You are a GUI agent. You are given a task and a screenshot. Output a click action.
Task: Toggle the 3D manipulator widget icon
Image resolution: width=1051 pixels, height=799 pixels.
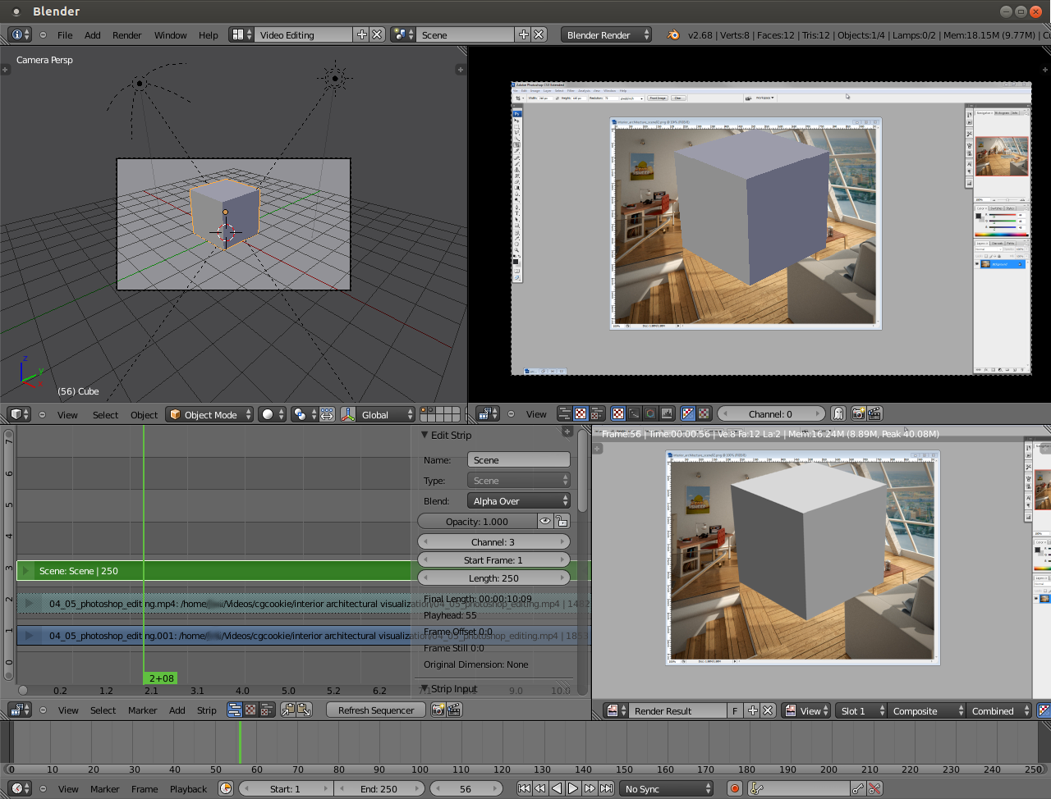pos(347,414)
